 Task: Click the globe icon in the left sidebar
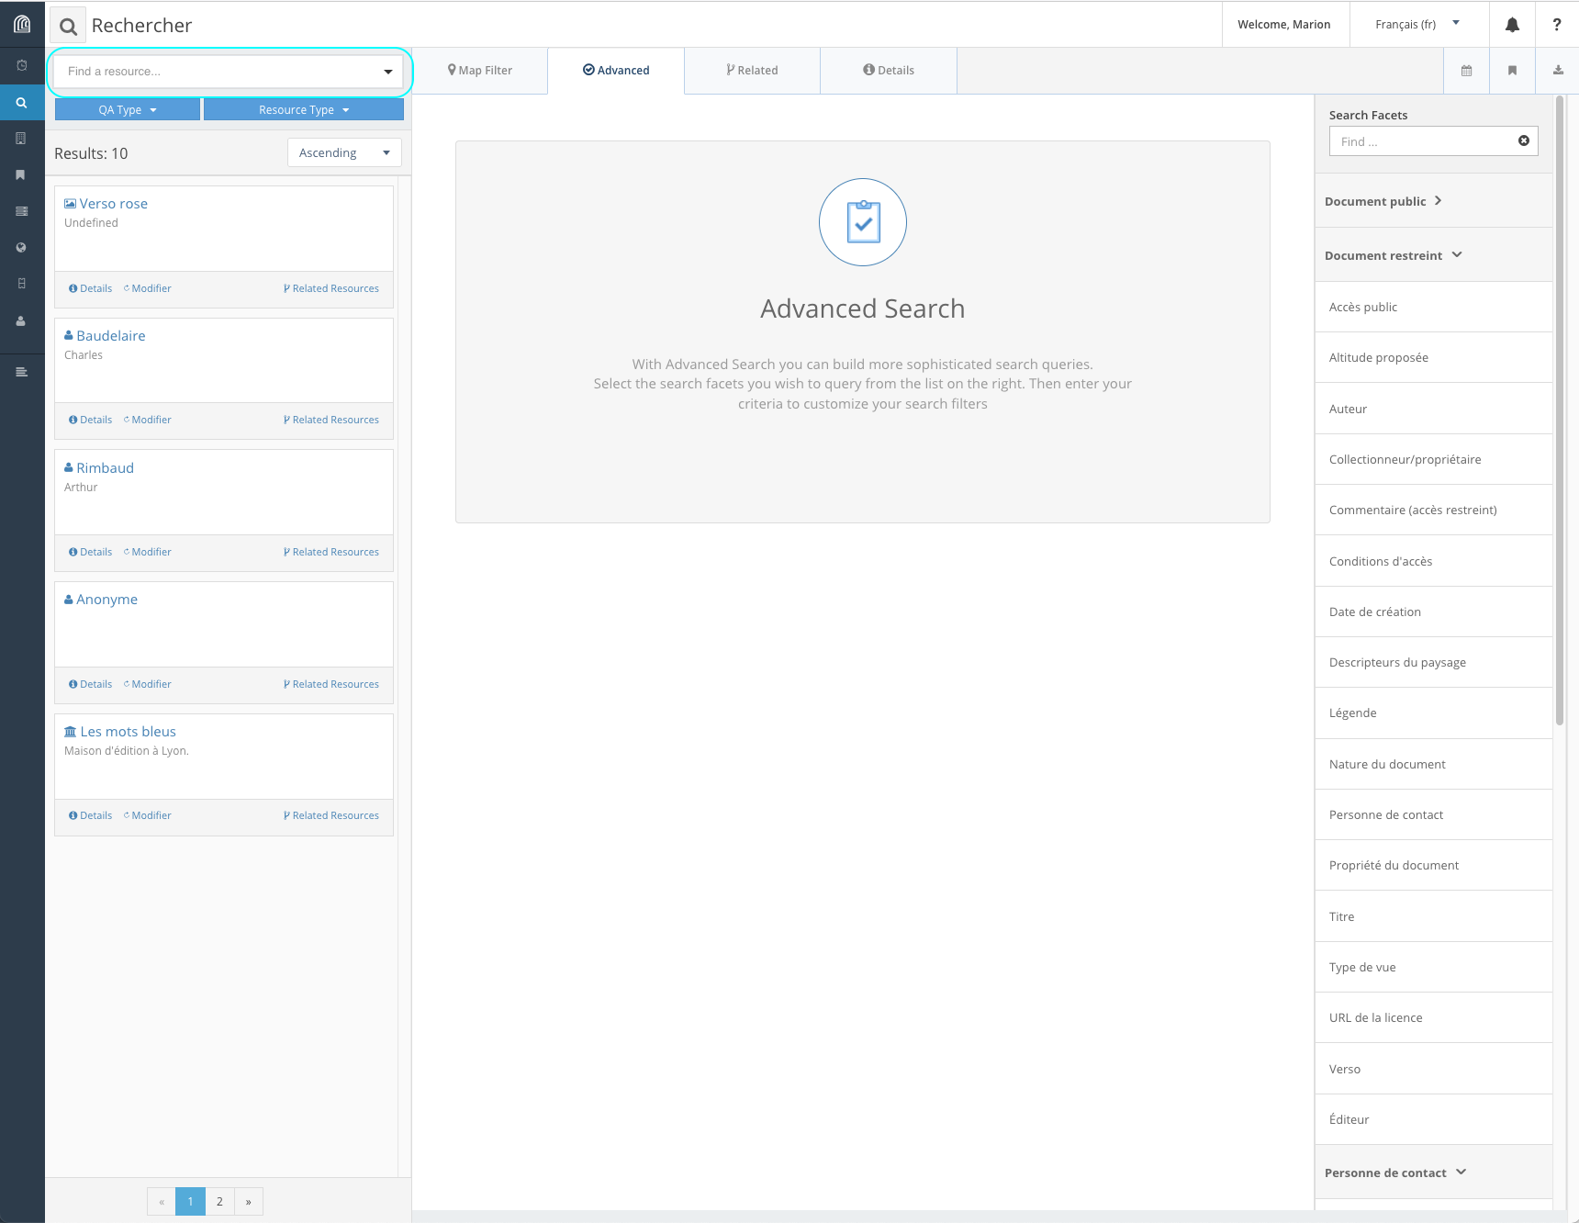21,248
